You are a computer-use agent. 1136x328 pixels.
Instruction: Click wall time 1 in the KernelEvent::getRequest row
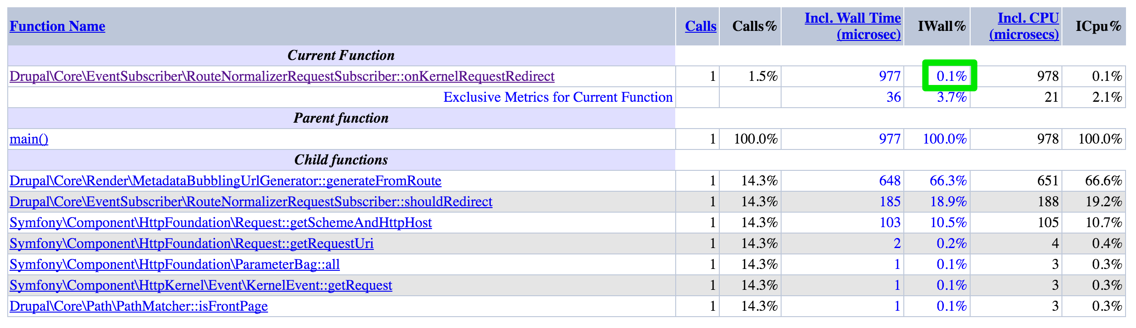(x=897, y=285)
